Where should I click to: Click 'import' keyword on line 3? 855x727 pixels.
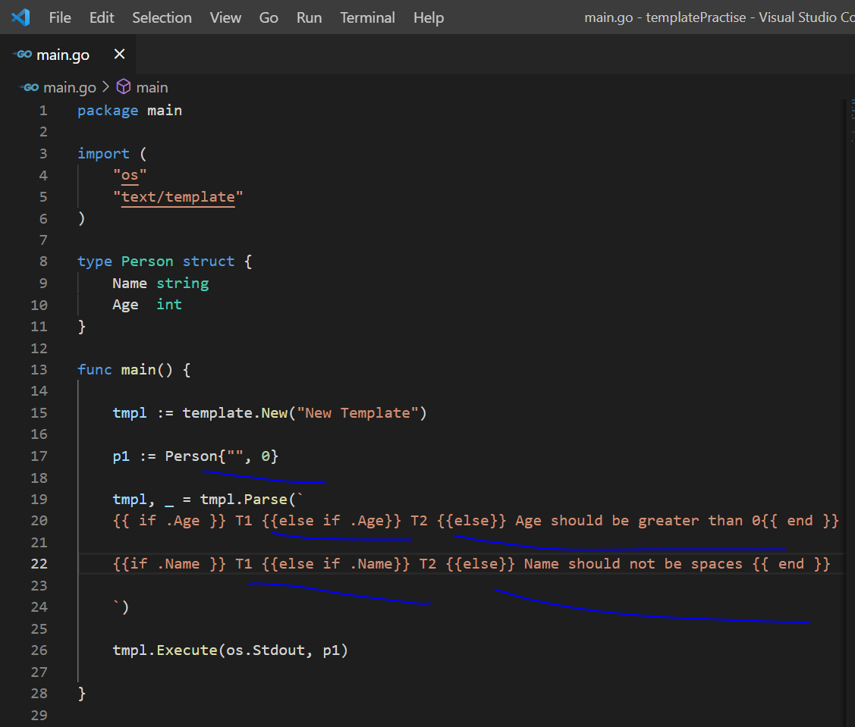(104, 154)
